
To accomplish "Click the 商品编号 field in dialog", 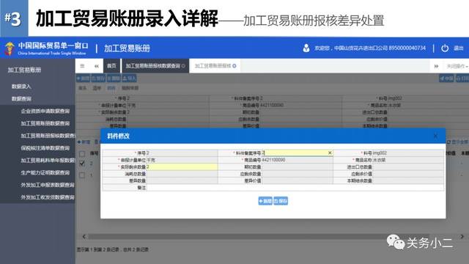I will point(297,160).
